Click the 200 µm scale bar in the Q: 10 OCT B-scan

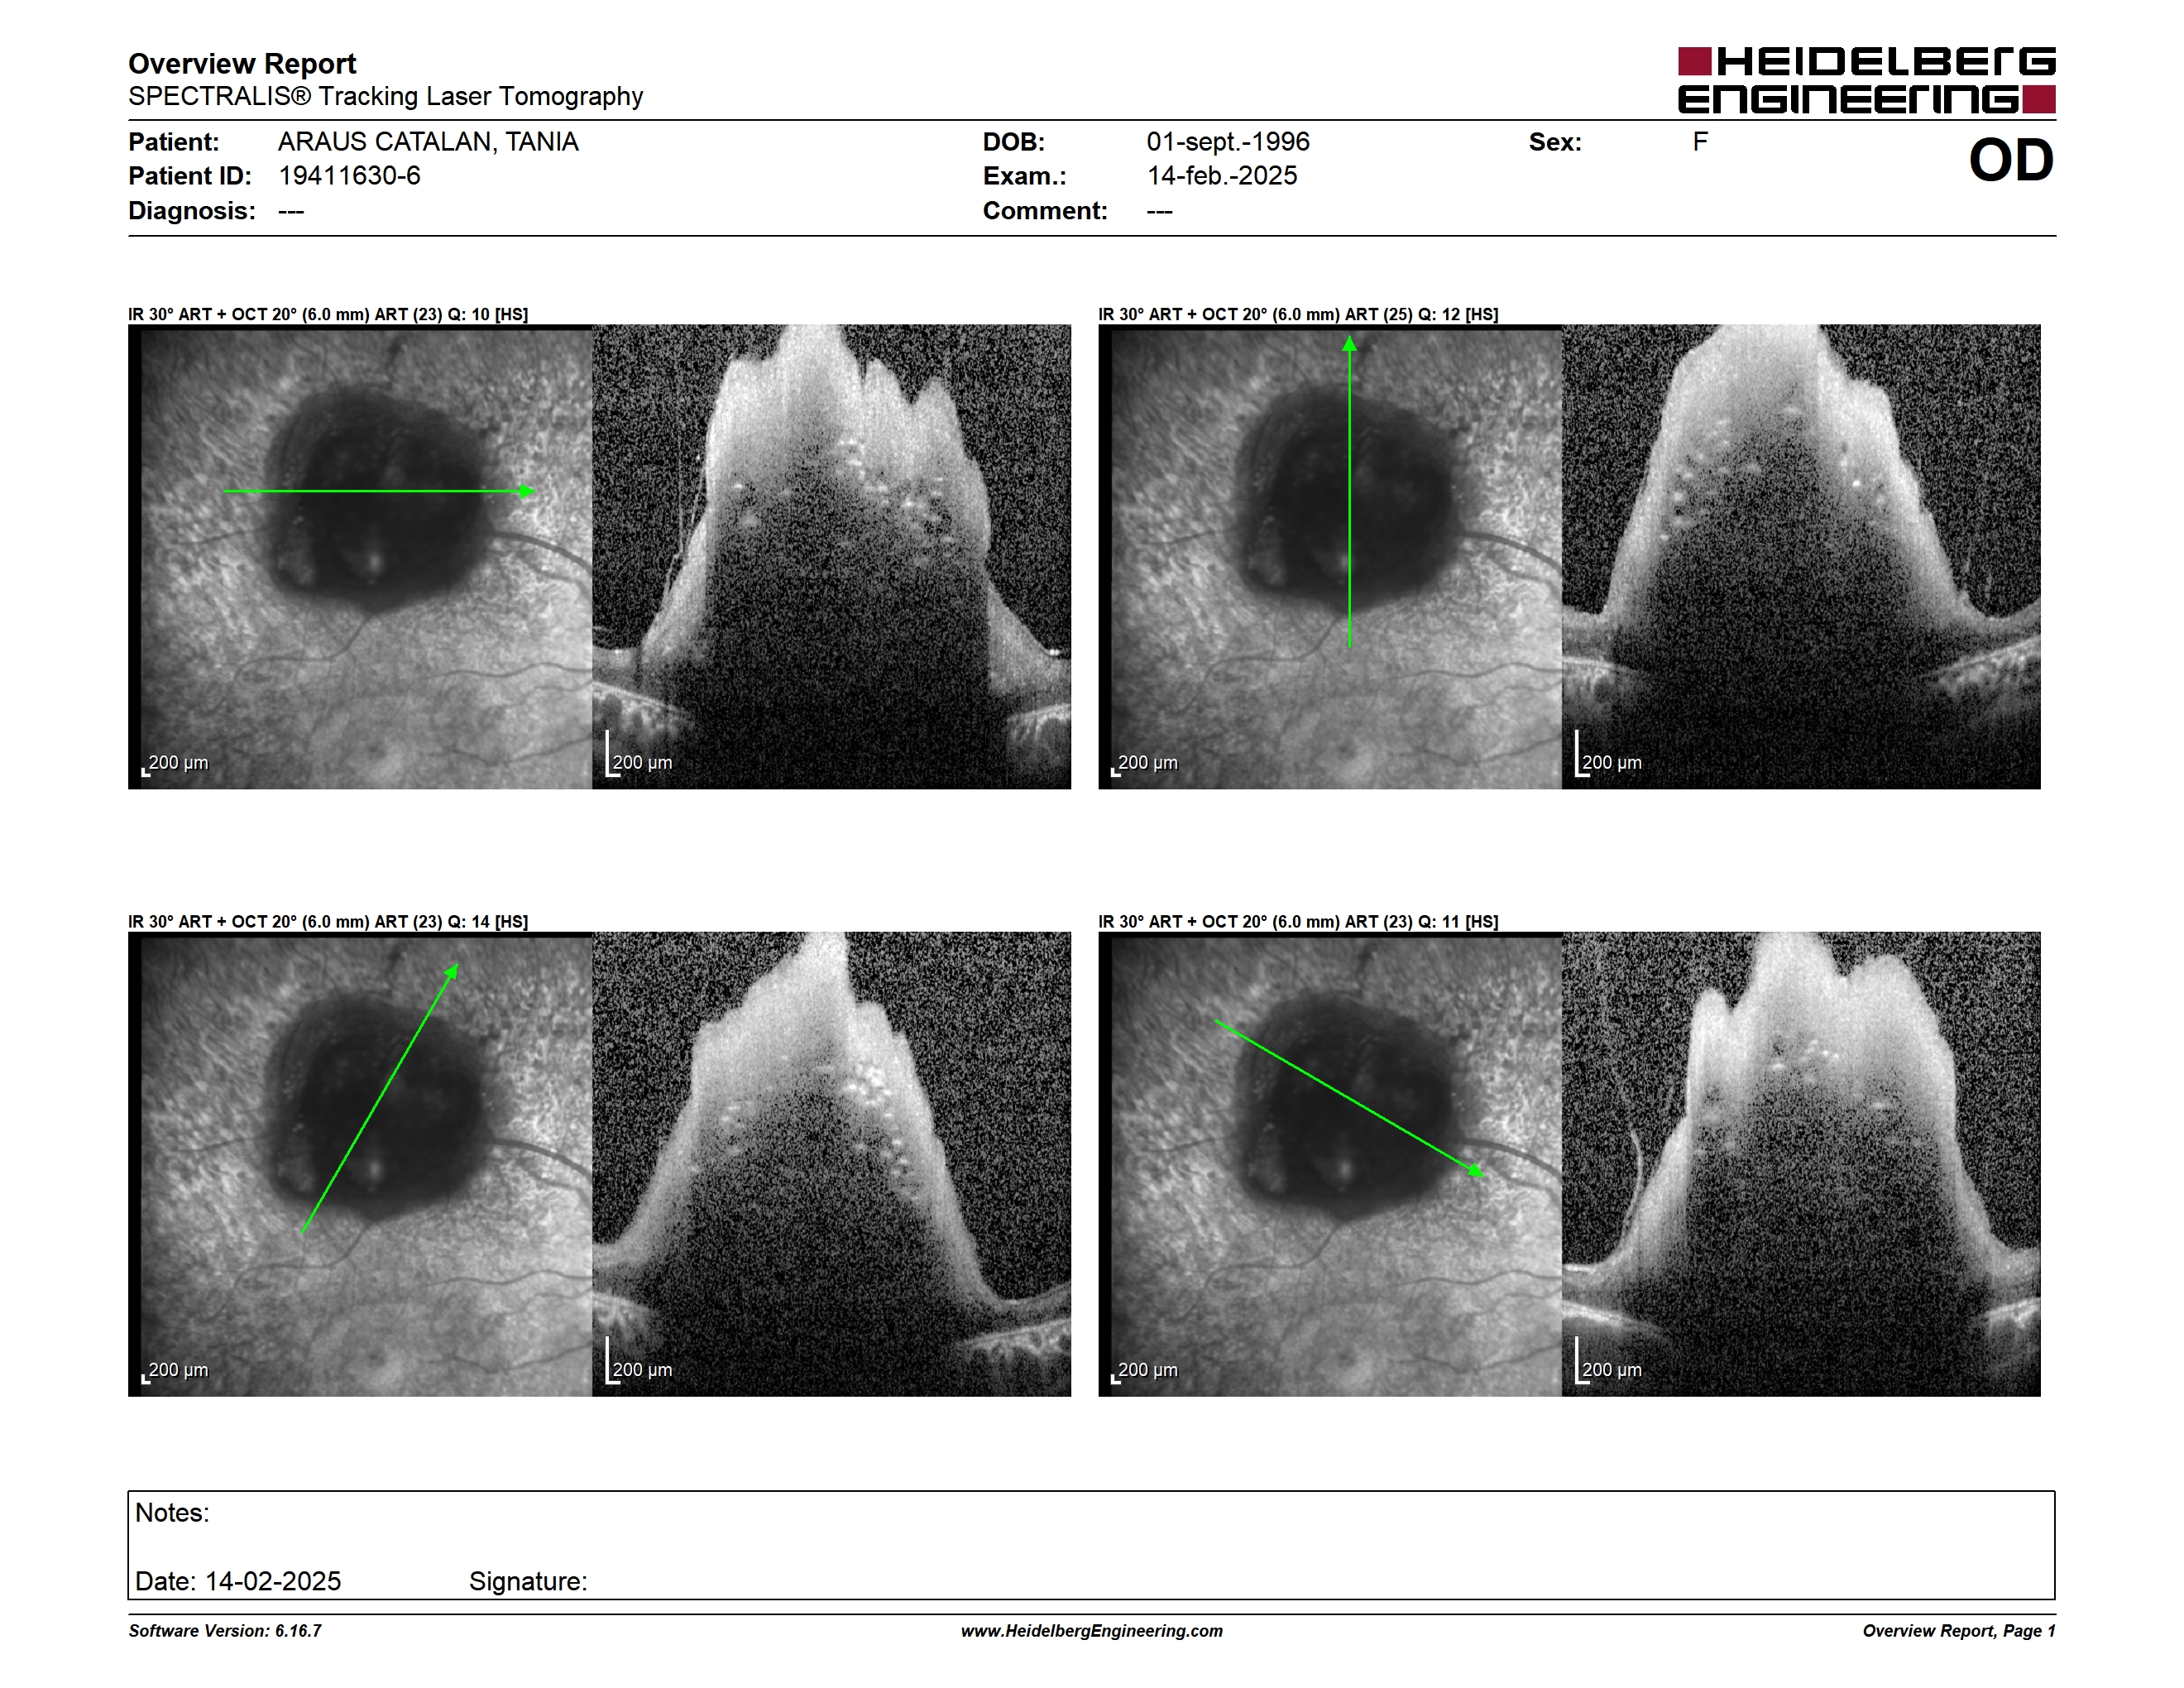[640, 755]
